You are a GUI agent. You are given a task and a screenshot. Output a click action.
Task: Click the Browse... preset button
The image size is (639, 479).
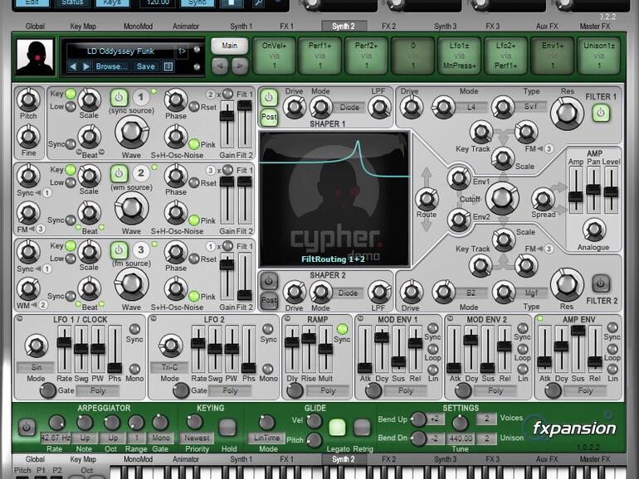111,66
